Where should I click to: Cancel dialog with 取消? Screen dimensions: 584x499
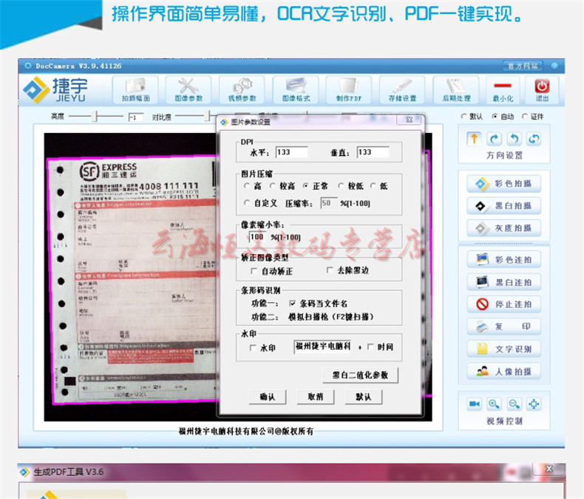(x=316, y=397)
